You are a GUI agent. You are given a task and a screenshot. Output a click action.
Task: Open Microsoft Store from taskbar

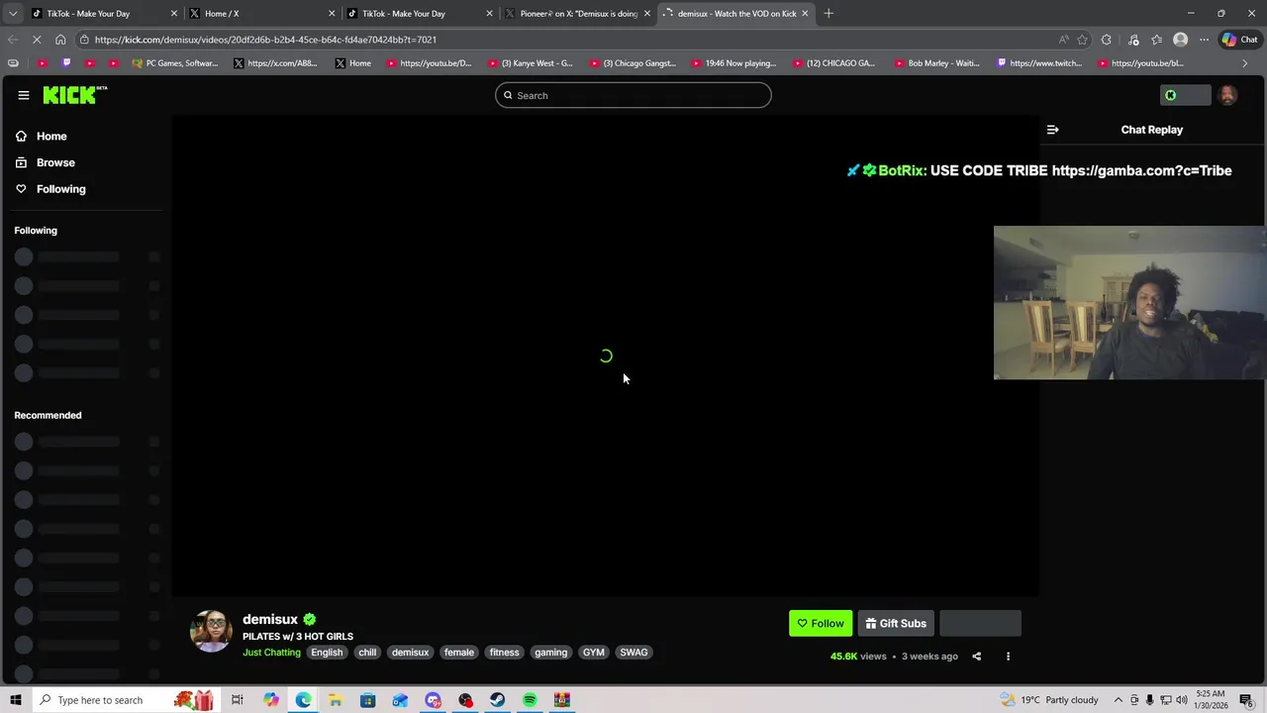[367, 700]
